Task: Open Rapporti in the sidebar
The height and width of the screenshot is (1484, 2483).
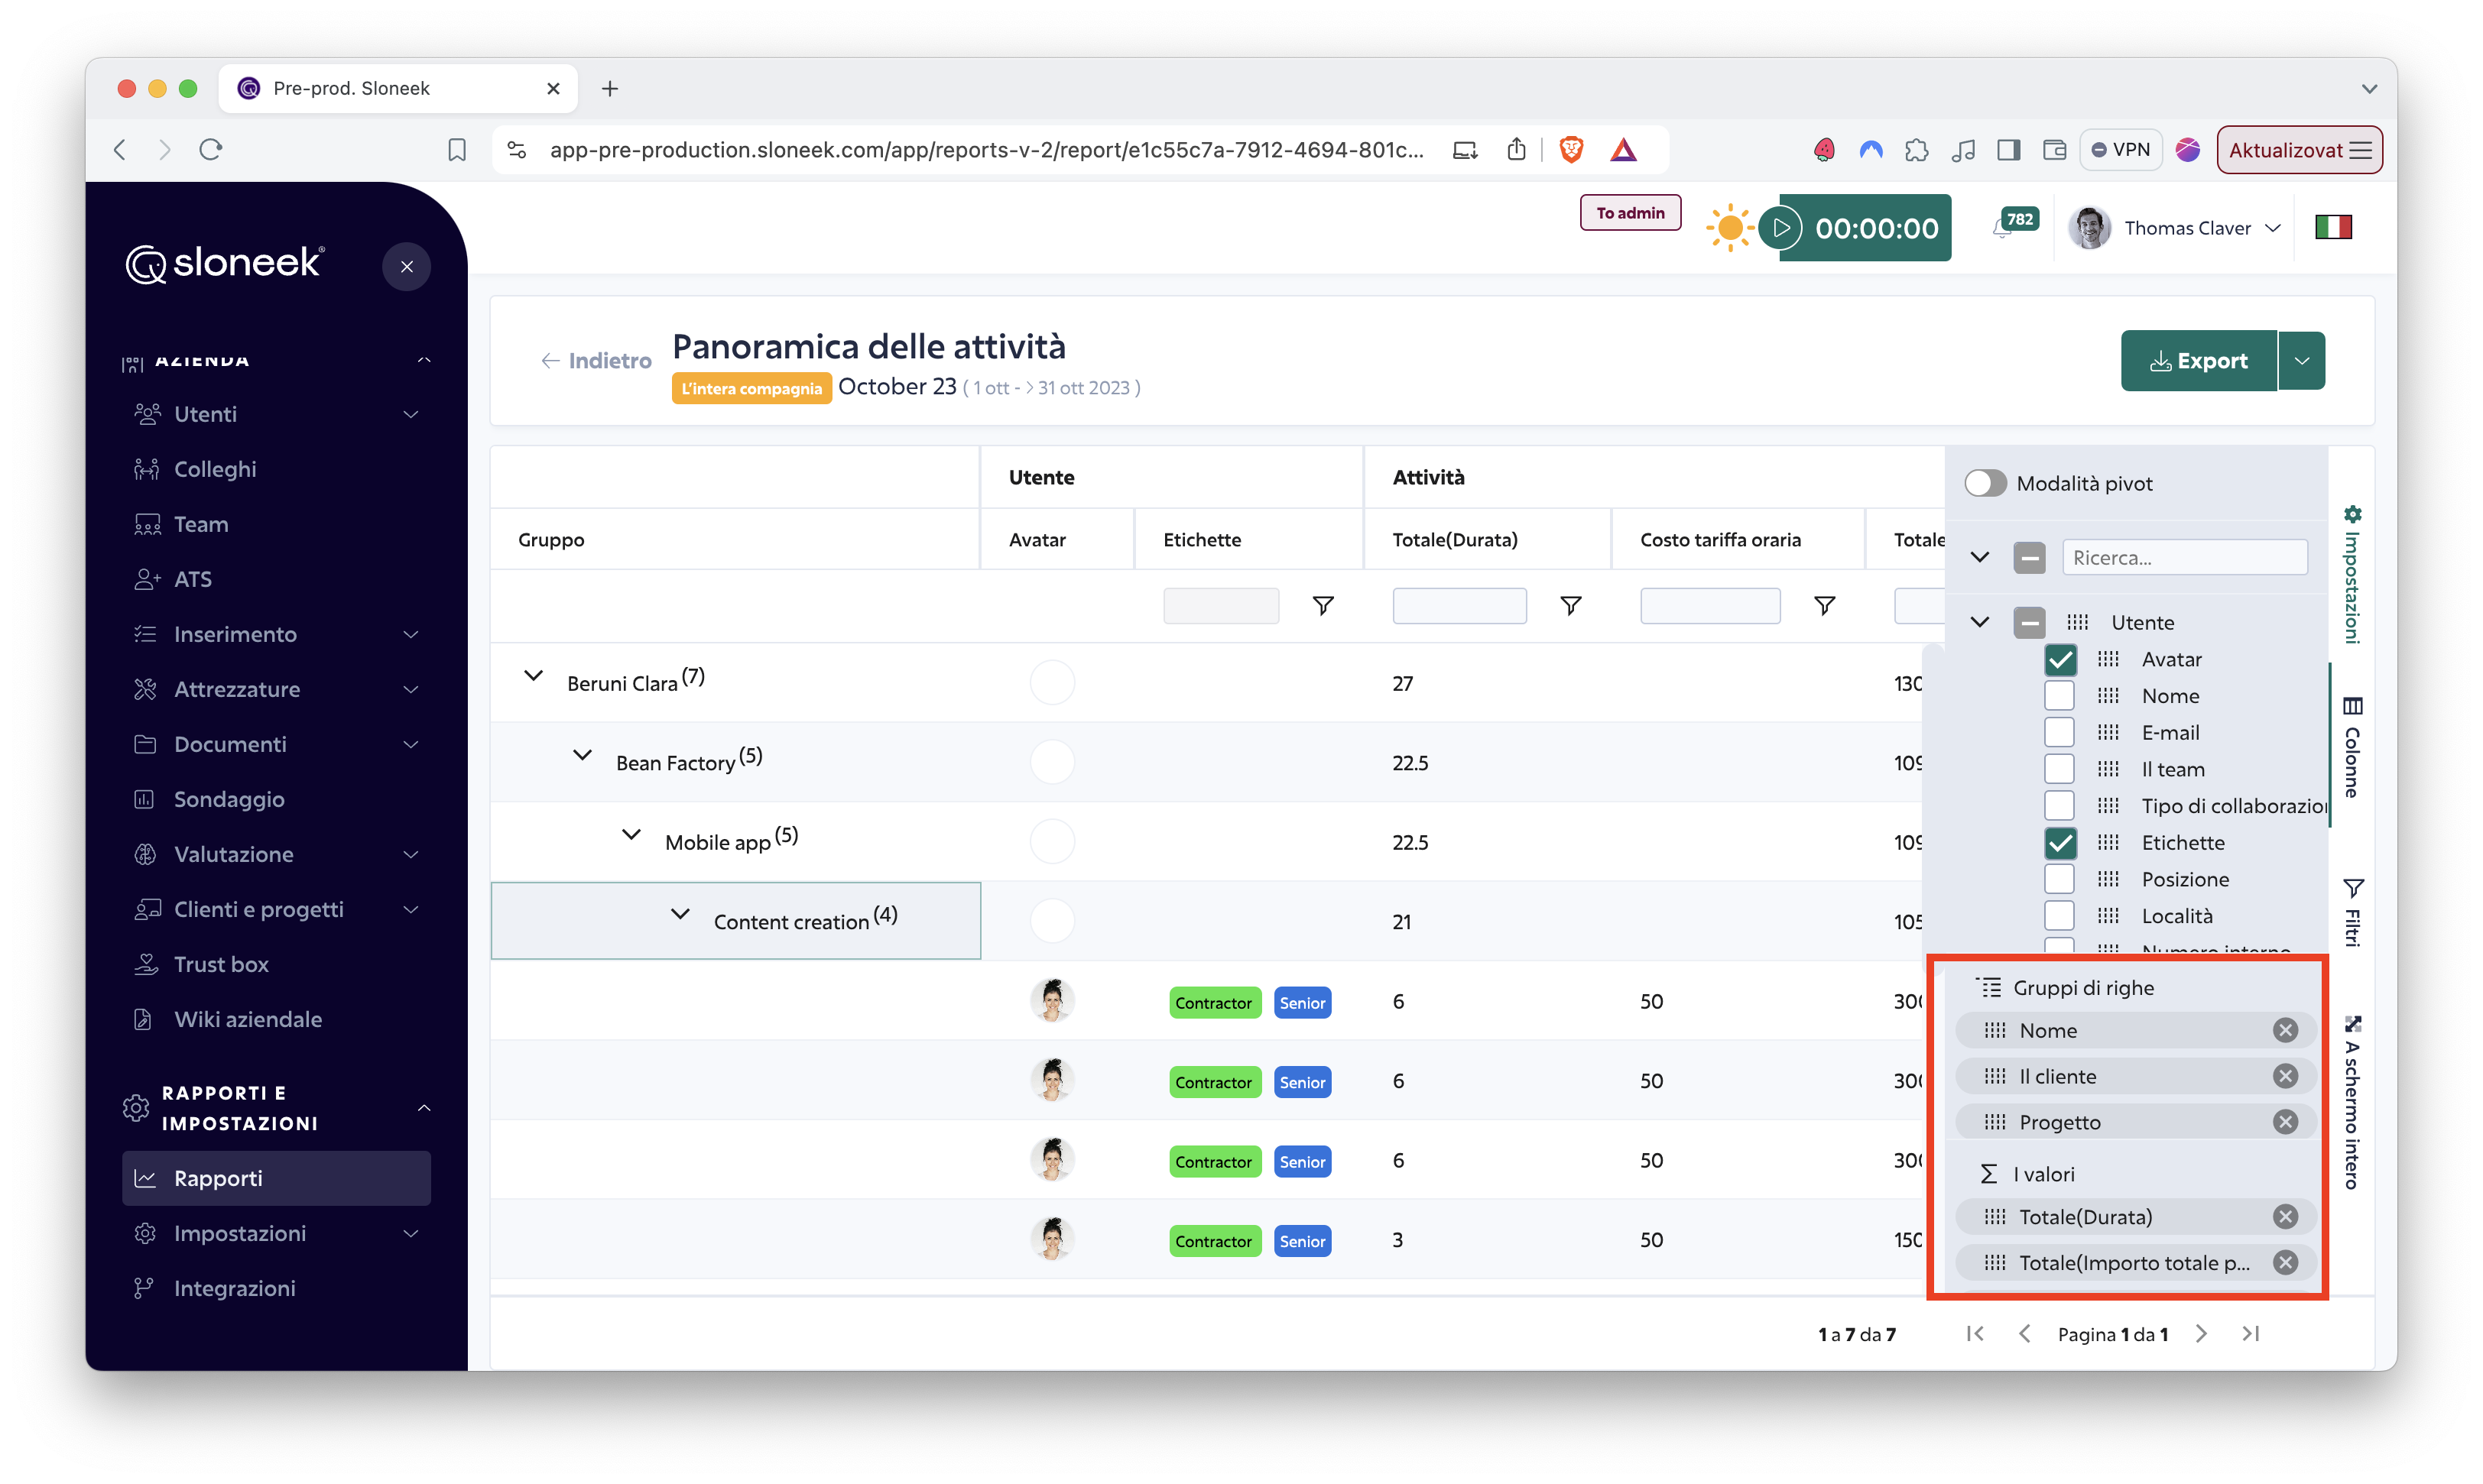Action: (x=276, y=1178)
